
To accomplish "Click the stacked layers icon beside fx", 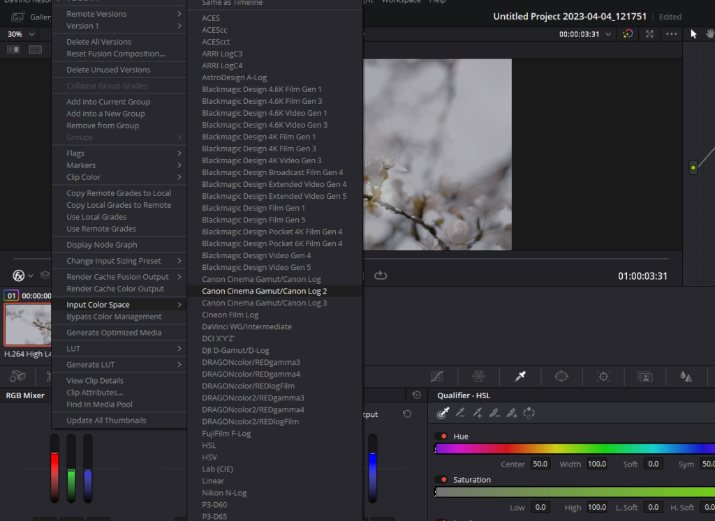I will (x=45, y=275).
